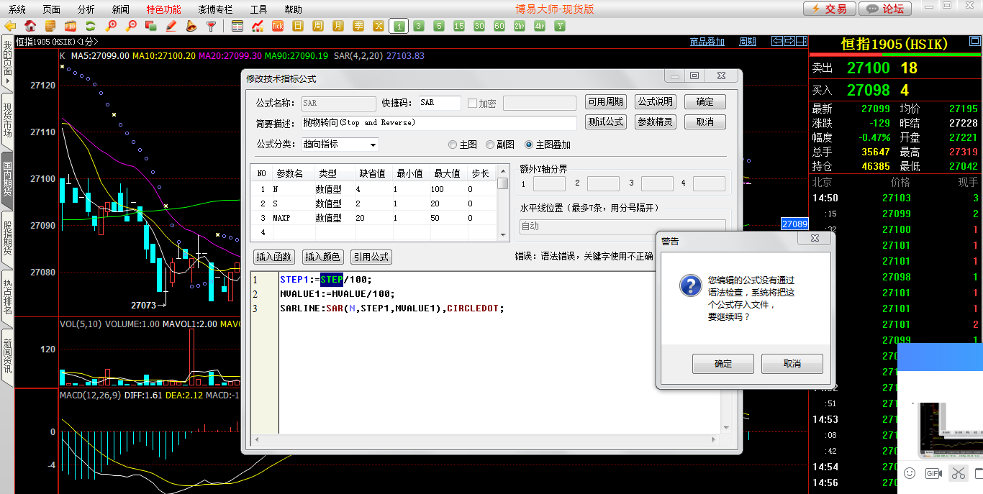The height and width of the screenshot is (494, 983).
Task: Click the scissors screenshot icon
Action: (958, 473)
